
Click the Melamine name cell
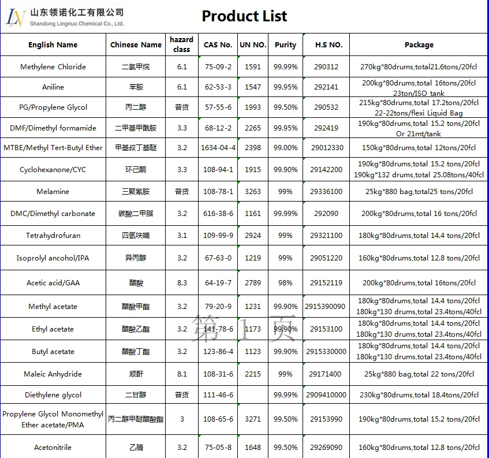click(53, 191)
